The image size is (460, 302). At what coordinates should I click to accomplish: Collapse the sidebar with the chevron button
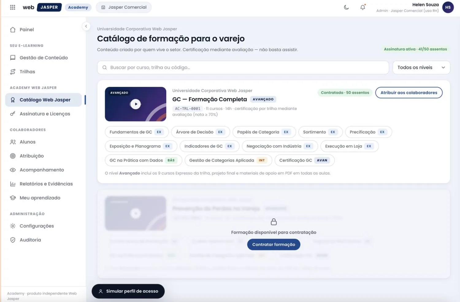pyautogui.click(x=86, y=26)
